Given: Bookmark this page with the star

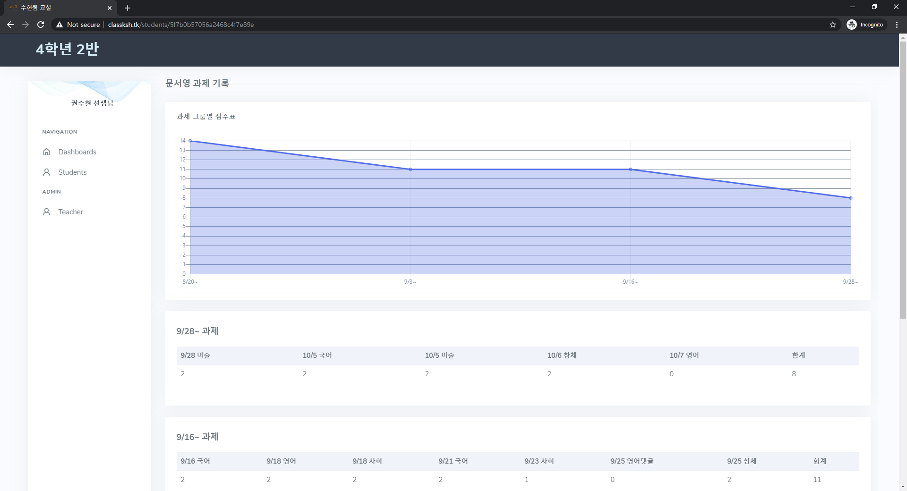Looking at the screenshot, I should 833,25.
